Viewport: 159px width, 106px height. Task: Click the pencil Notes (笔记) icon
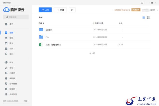(x=6, y=68)
